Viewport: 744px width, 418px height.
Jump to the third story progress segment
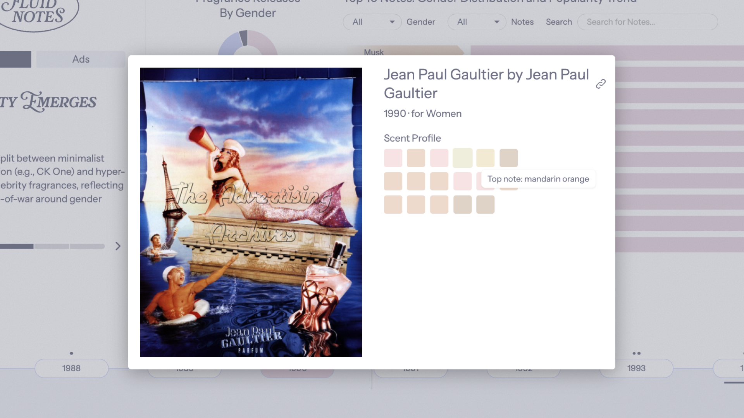pos(87,246)
